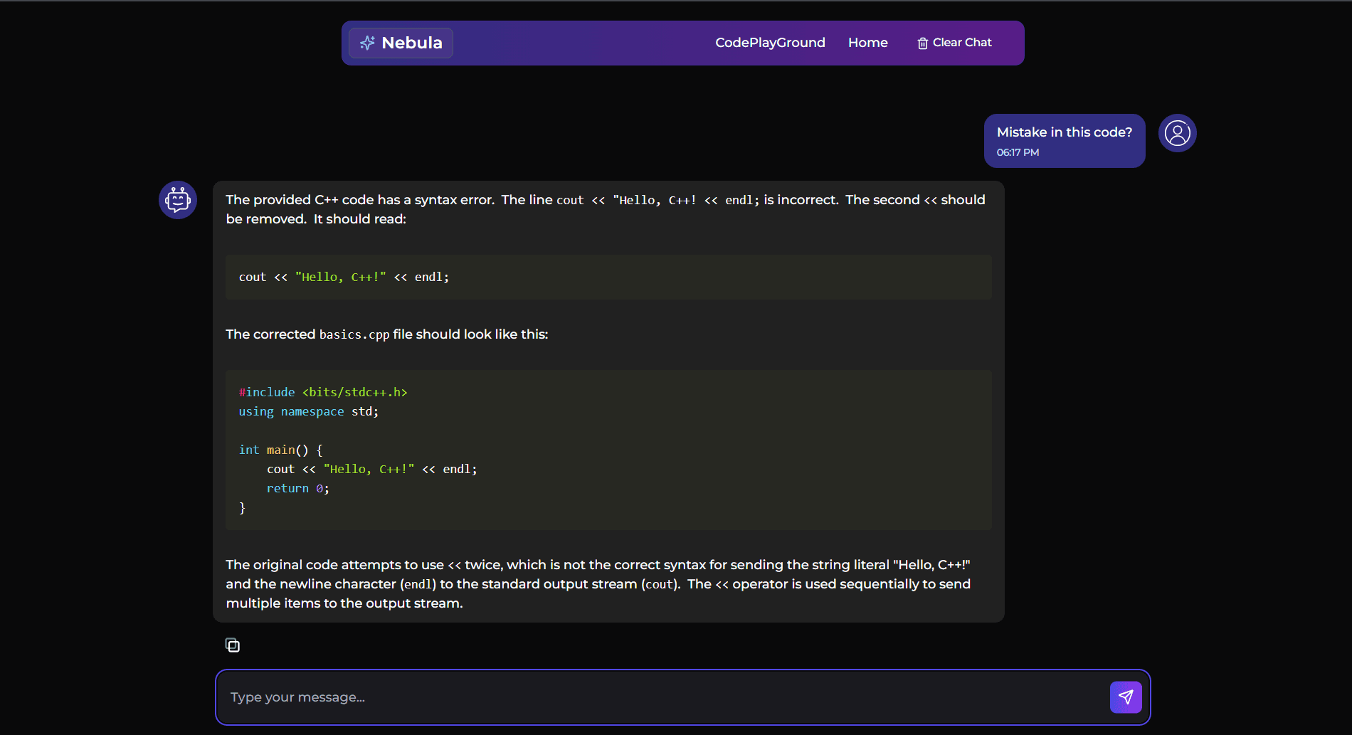Click the "int main() {" code line
The height and width of the screenshot is (735, 1352).
pyautogui.click(x=281, y=450)
